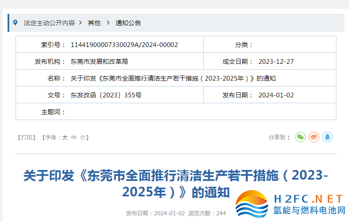Screen dimensions: 349x222
Task: Click the chevron before 通知公告
Action: click(108, 23)
